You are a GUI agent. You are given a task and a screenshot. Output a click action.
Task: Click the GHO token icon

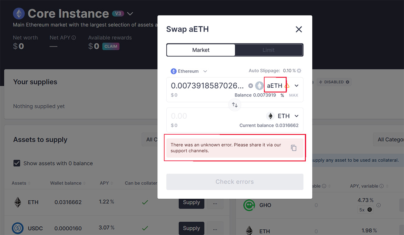pos(249,205)
